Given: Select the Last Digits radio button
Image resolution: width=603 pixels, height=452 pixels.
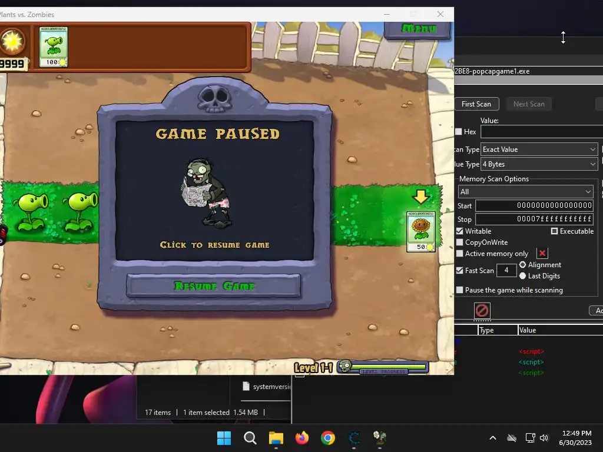Looking at the screenshot, I should tap(523, 276).
